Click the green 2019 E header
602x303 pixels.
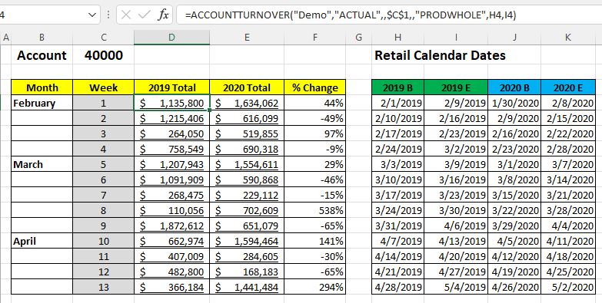pyautogui.click(x=456, y=87)
